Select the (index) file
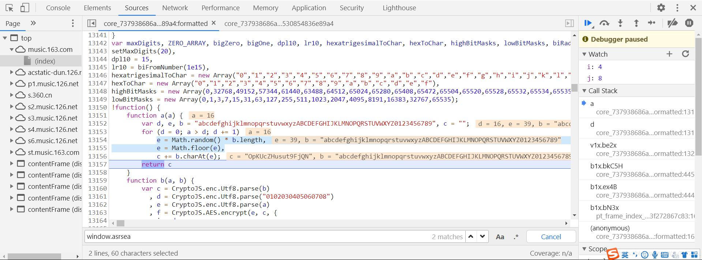The width and height of the screenshot is (702, 260). (x=45, y=61)
